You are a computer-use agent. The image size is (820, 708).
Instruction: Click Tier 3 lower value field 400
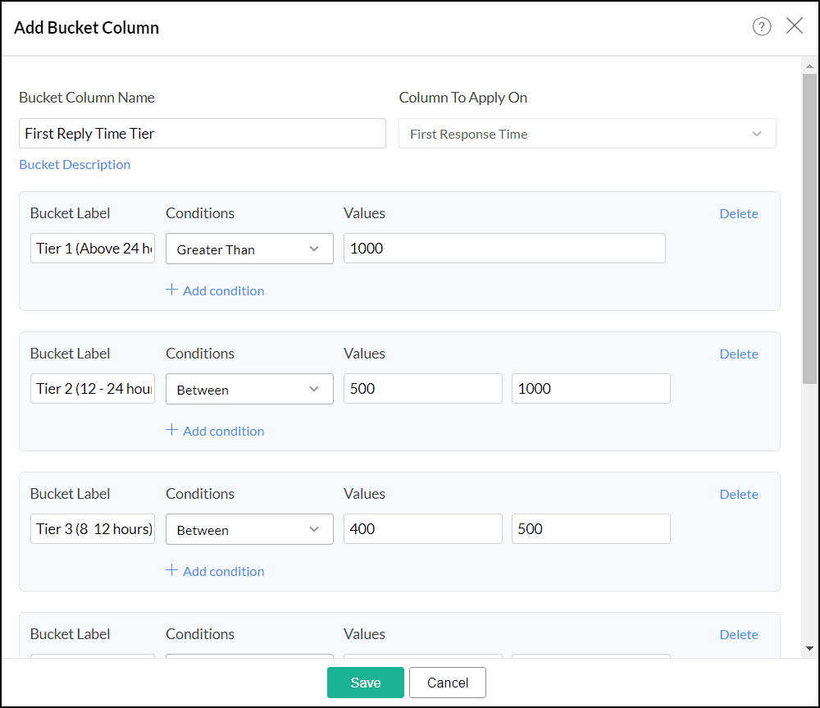pyautogui.click(x=423, y=529)
